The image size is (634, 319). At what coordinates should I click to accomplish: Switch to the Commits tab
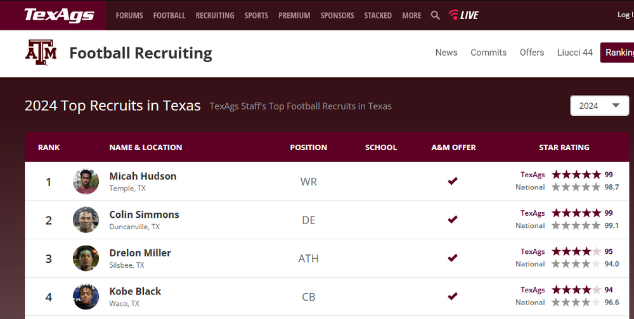click(488, 53)
